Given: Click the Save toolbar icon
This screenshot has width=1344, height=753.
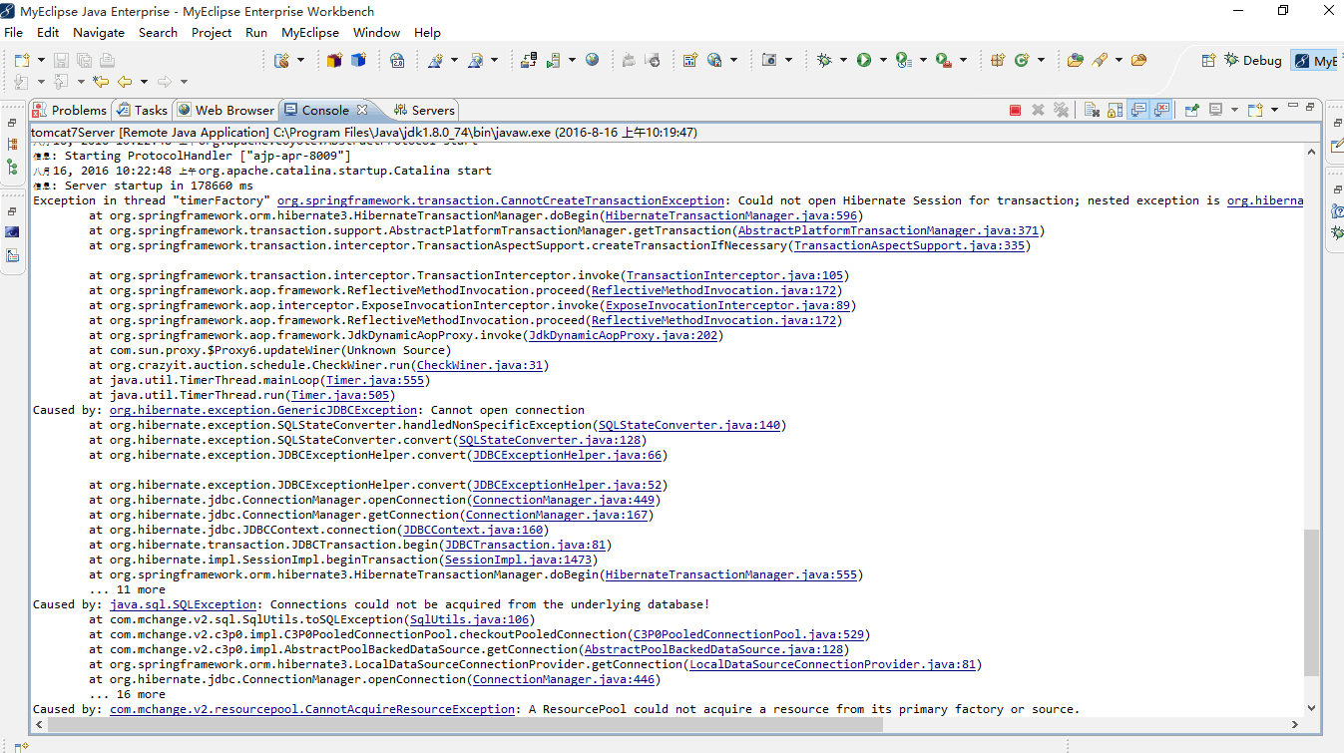Looking at the screenshot, I should pyautogui.click(x=61, y=61).
